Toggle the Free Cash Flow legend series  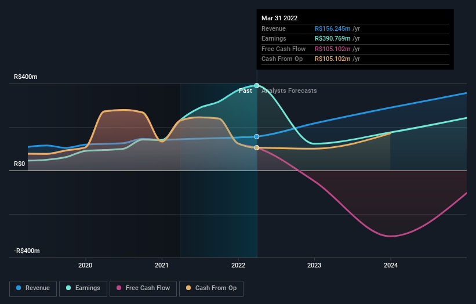(143, 288)
